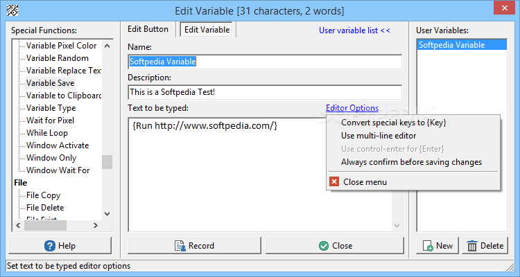
Task: Switch to the Edit Button tab
Action: [150, 30]
